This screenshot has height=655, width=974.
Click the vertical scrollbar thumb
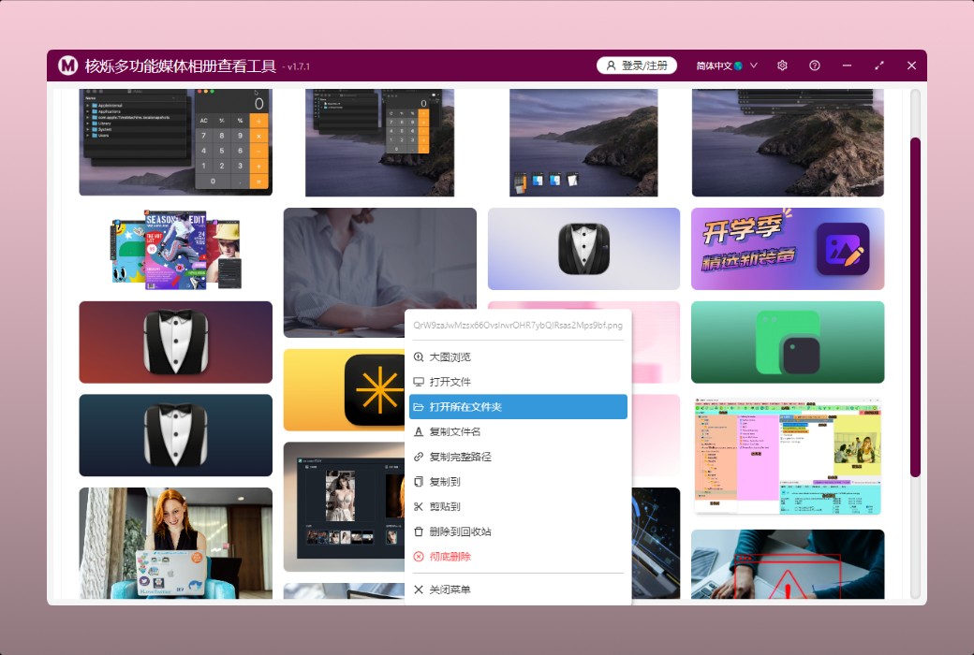(915, 307)
